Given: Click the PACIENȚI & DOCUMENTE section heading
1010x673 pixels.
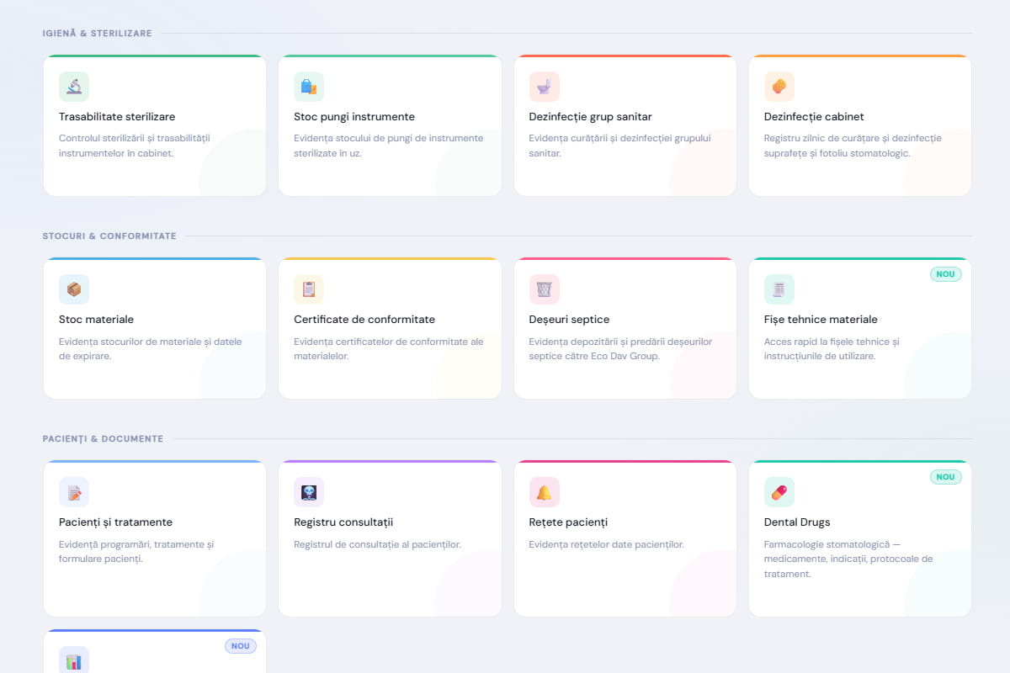Looking at the screenshot, I should click(103, 439).
